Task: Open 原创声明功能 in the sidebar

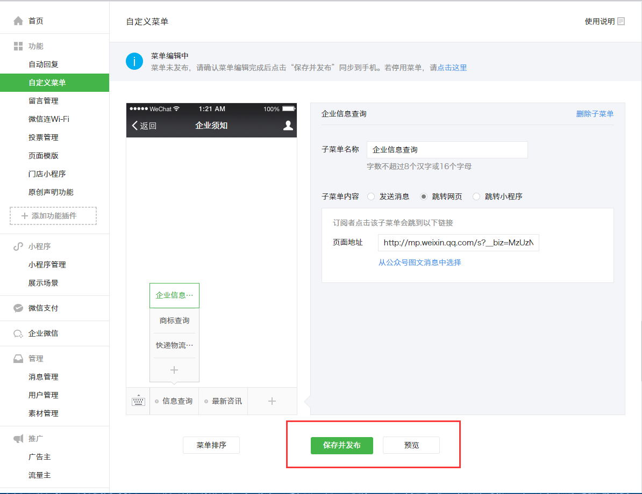Action: [x=51, y=192]
